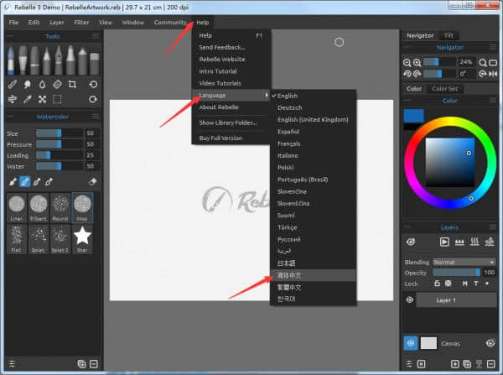503x375 pixels.
Task: Switch to the Color Set tab
Action: [x=445, y=88]
